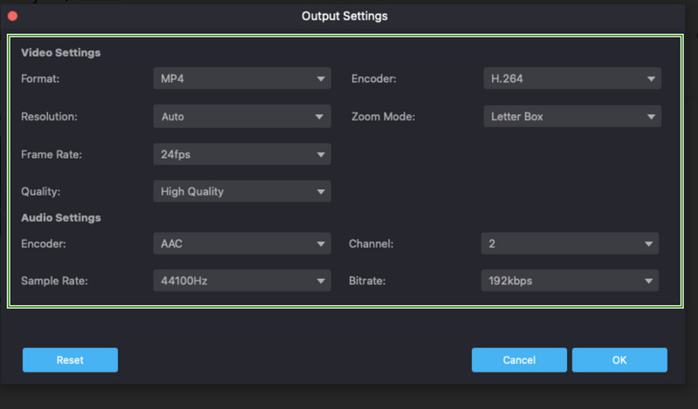The image size is (698, 409).
Task: Click the arrow next to 44100Hz
Action: [321, 282]
